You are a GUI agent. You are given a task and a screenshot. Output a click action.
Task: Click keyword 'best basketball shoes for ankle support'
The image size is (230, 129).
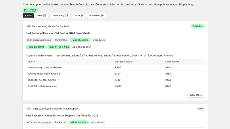tap(56, 109)
